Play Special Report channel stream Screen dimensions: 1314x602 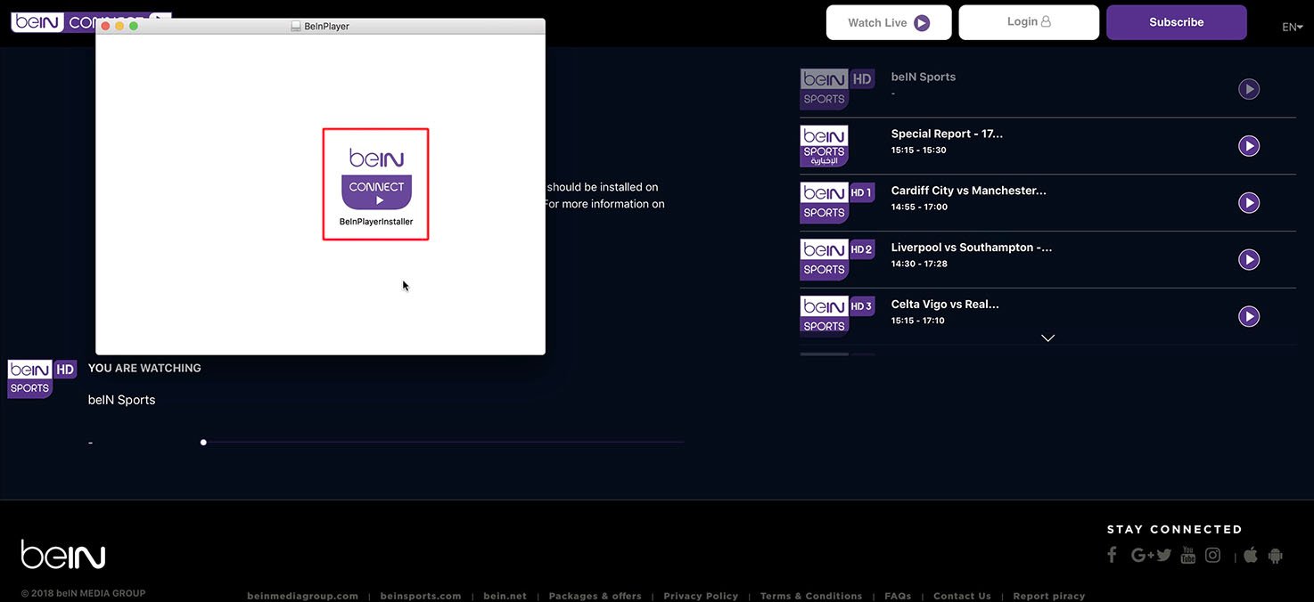[1249, 146]
